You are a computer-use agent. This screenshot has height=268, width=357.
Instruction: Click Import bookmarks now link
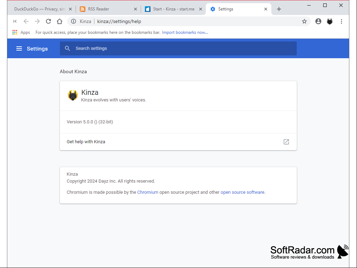[x=185, y=32]
